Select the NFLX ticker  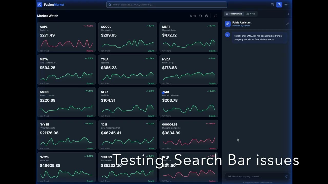click(105, 92)
